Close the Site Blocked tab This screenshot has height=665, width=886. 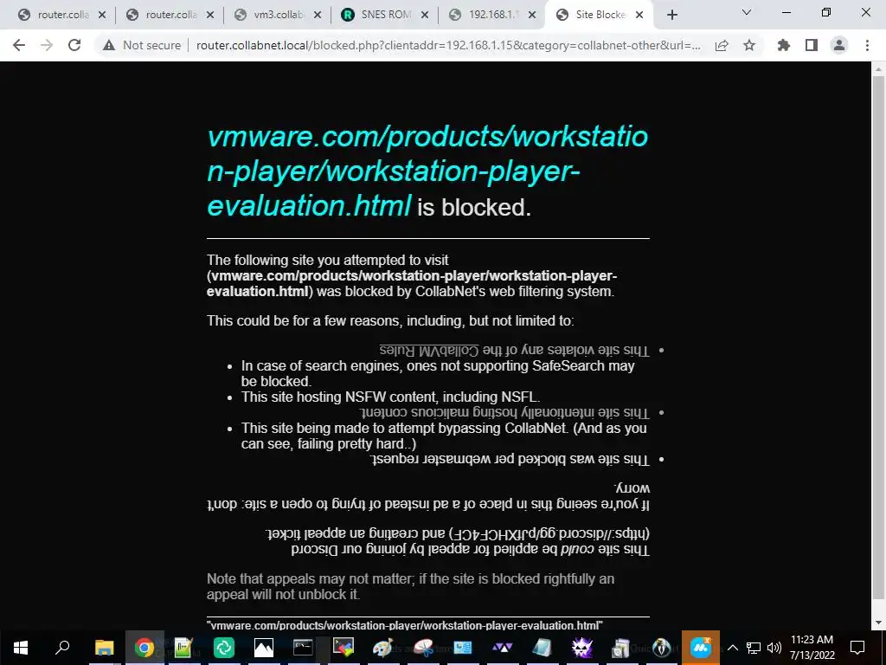[639, 15]
